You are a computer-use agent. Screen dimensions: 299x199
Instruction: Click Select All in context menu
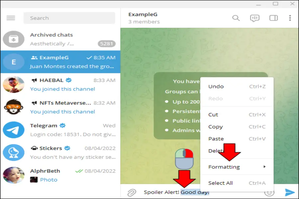pyautogui.click(x=220, y=183)
